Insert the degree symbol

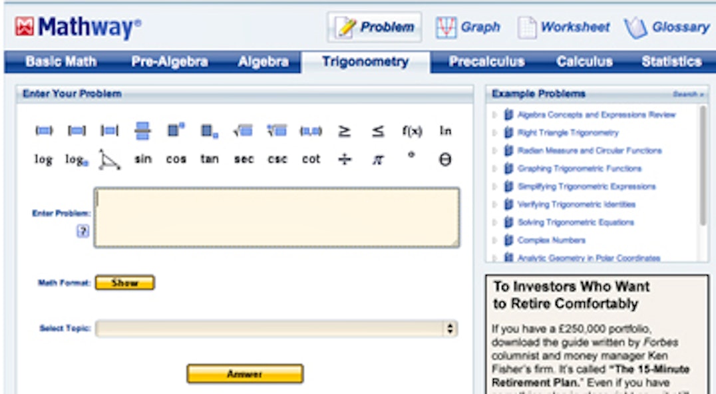point(411,155)
